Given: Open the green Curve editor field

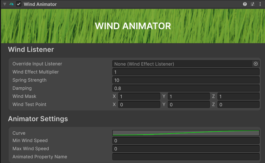Looking at the screenshot, I should click(186, 133).
